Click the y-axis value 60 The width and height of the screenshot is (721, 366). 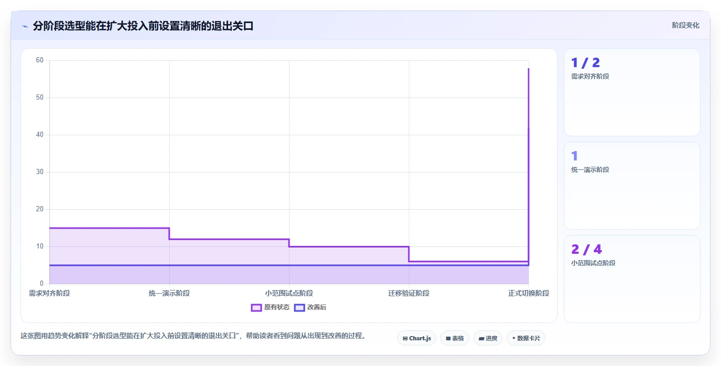pyautogui.click(x=39, y=60)
